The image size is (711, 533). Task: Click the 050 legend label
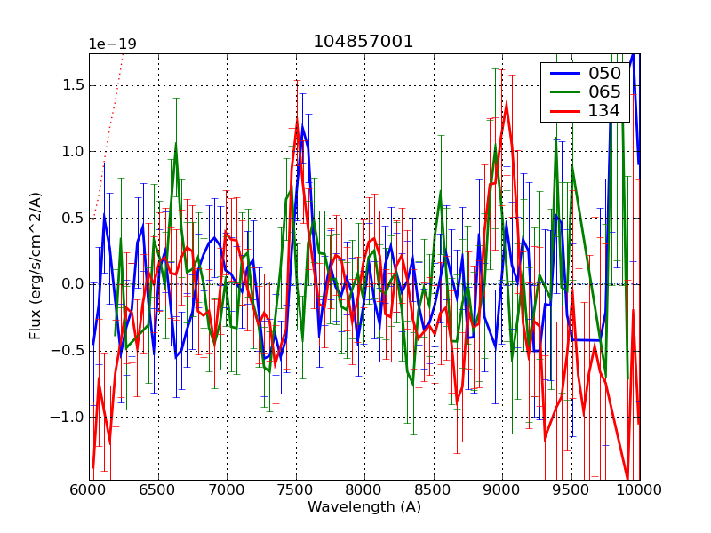(x=604, y=74)
